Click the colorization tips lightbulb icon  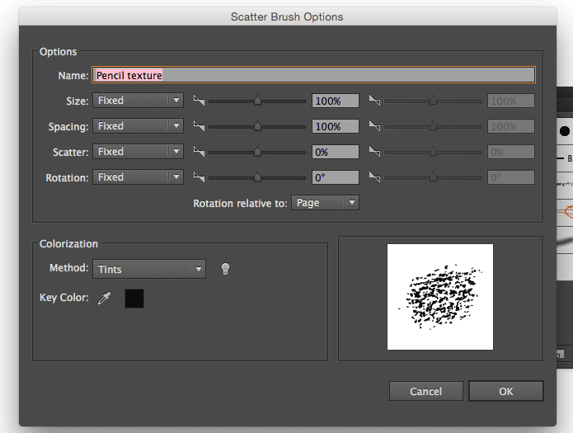point(225,269)
